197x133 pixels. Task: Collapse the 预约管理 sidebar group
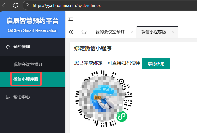22,47
